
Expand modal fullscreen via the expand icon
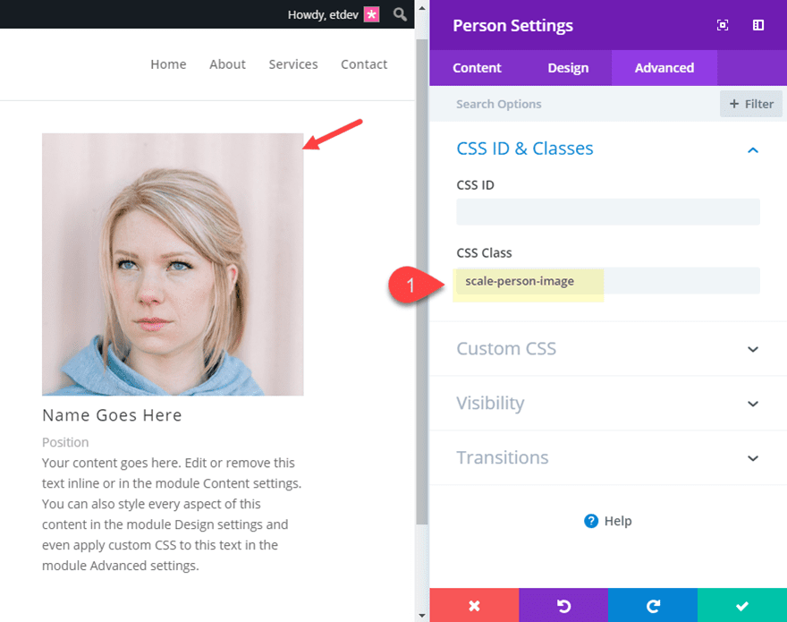(x=723, y=25)
